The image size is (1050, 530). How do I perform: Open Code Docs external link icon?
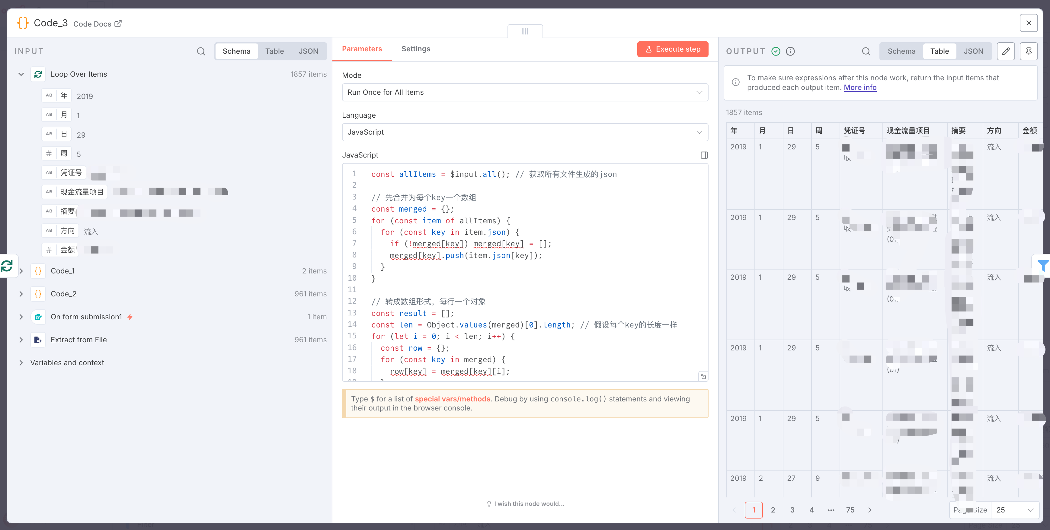point(118,24)
